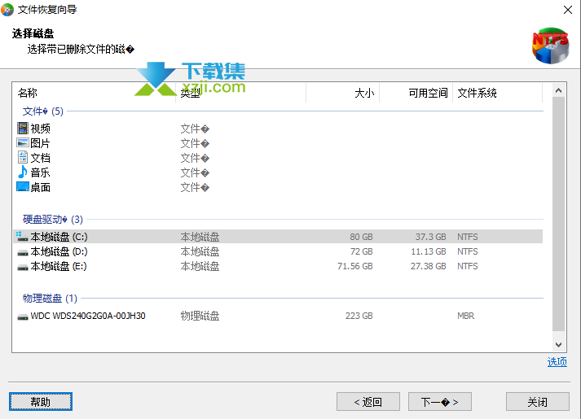This screenshot has height=419, width=581.
Task: Click 物理磁盘 type cell of WDC row
Action: click(200, 316)
